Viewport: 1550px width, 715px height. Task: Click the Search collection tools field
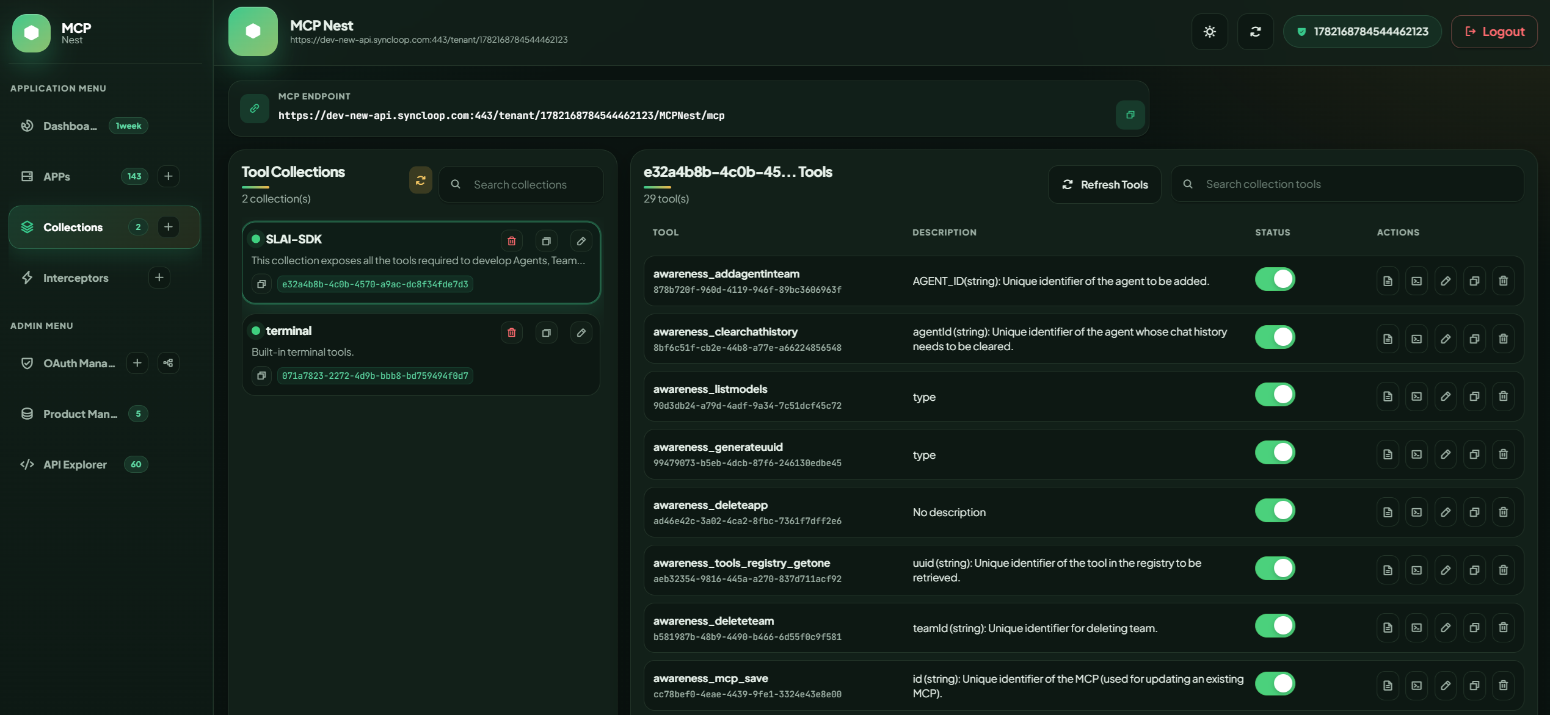pyautogui.click(x=1347, y=184)
